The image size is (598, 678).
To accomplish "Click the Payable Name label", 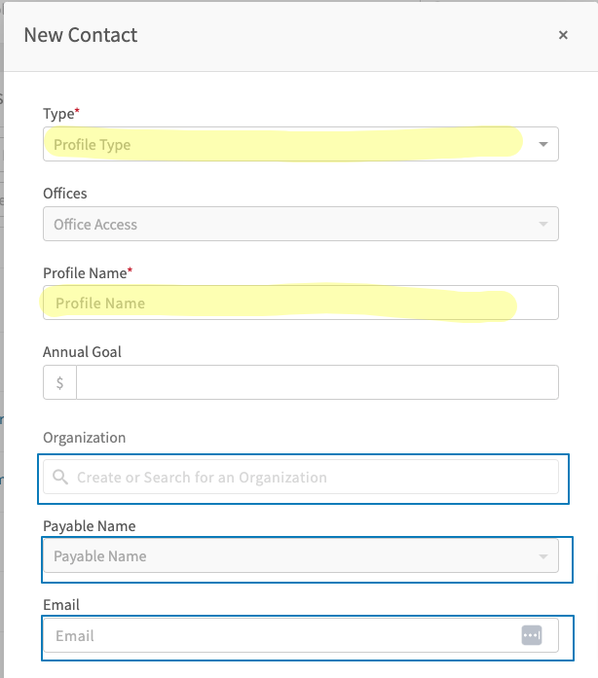I will (90, 526).
